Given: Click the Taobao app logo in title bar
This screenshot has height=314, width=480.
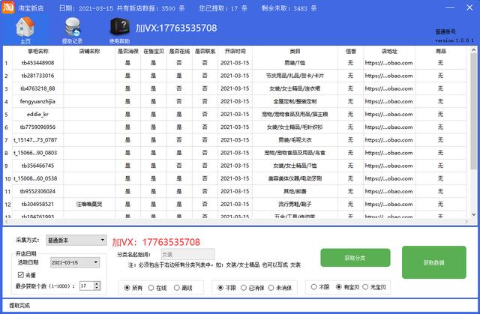Looking at the screenshot, I should [7, 6].
